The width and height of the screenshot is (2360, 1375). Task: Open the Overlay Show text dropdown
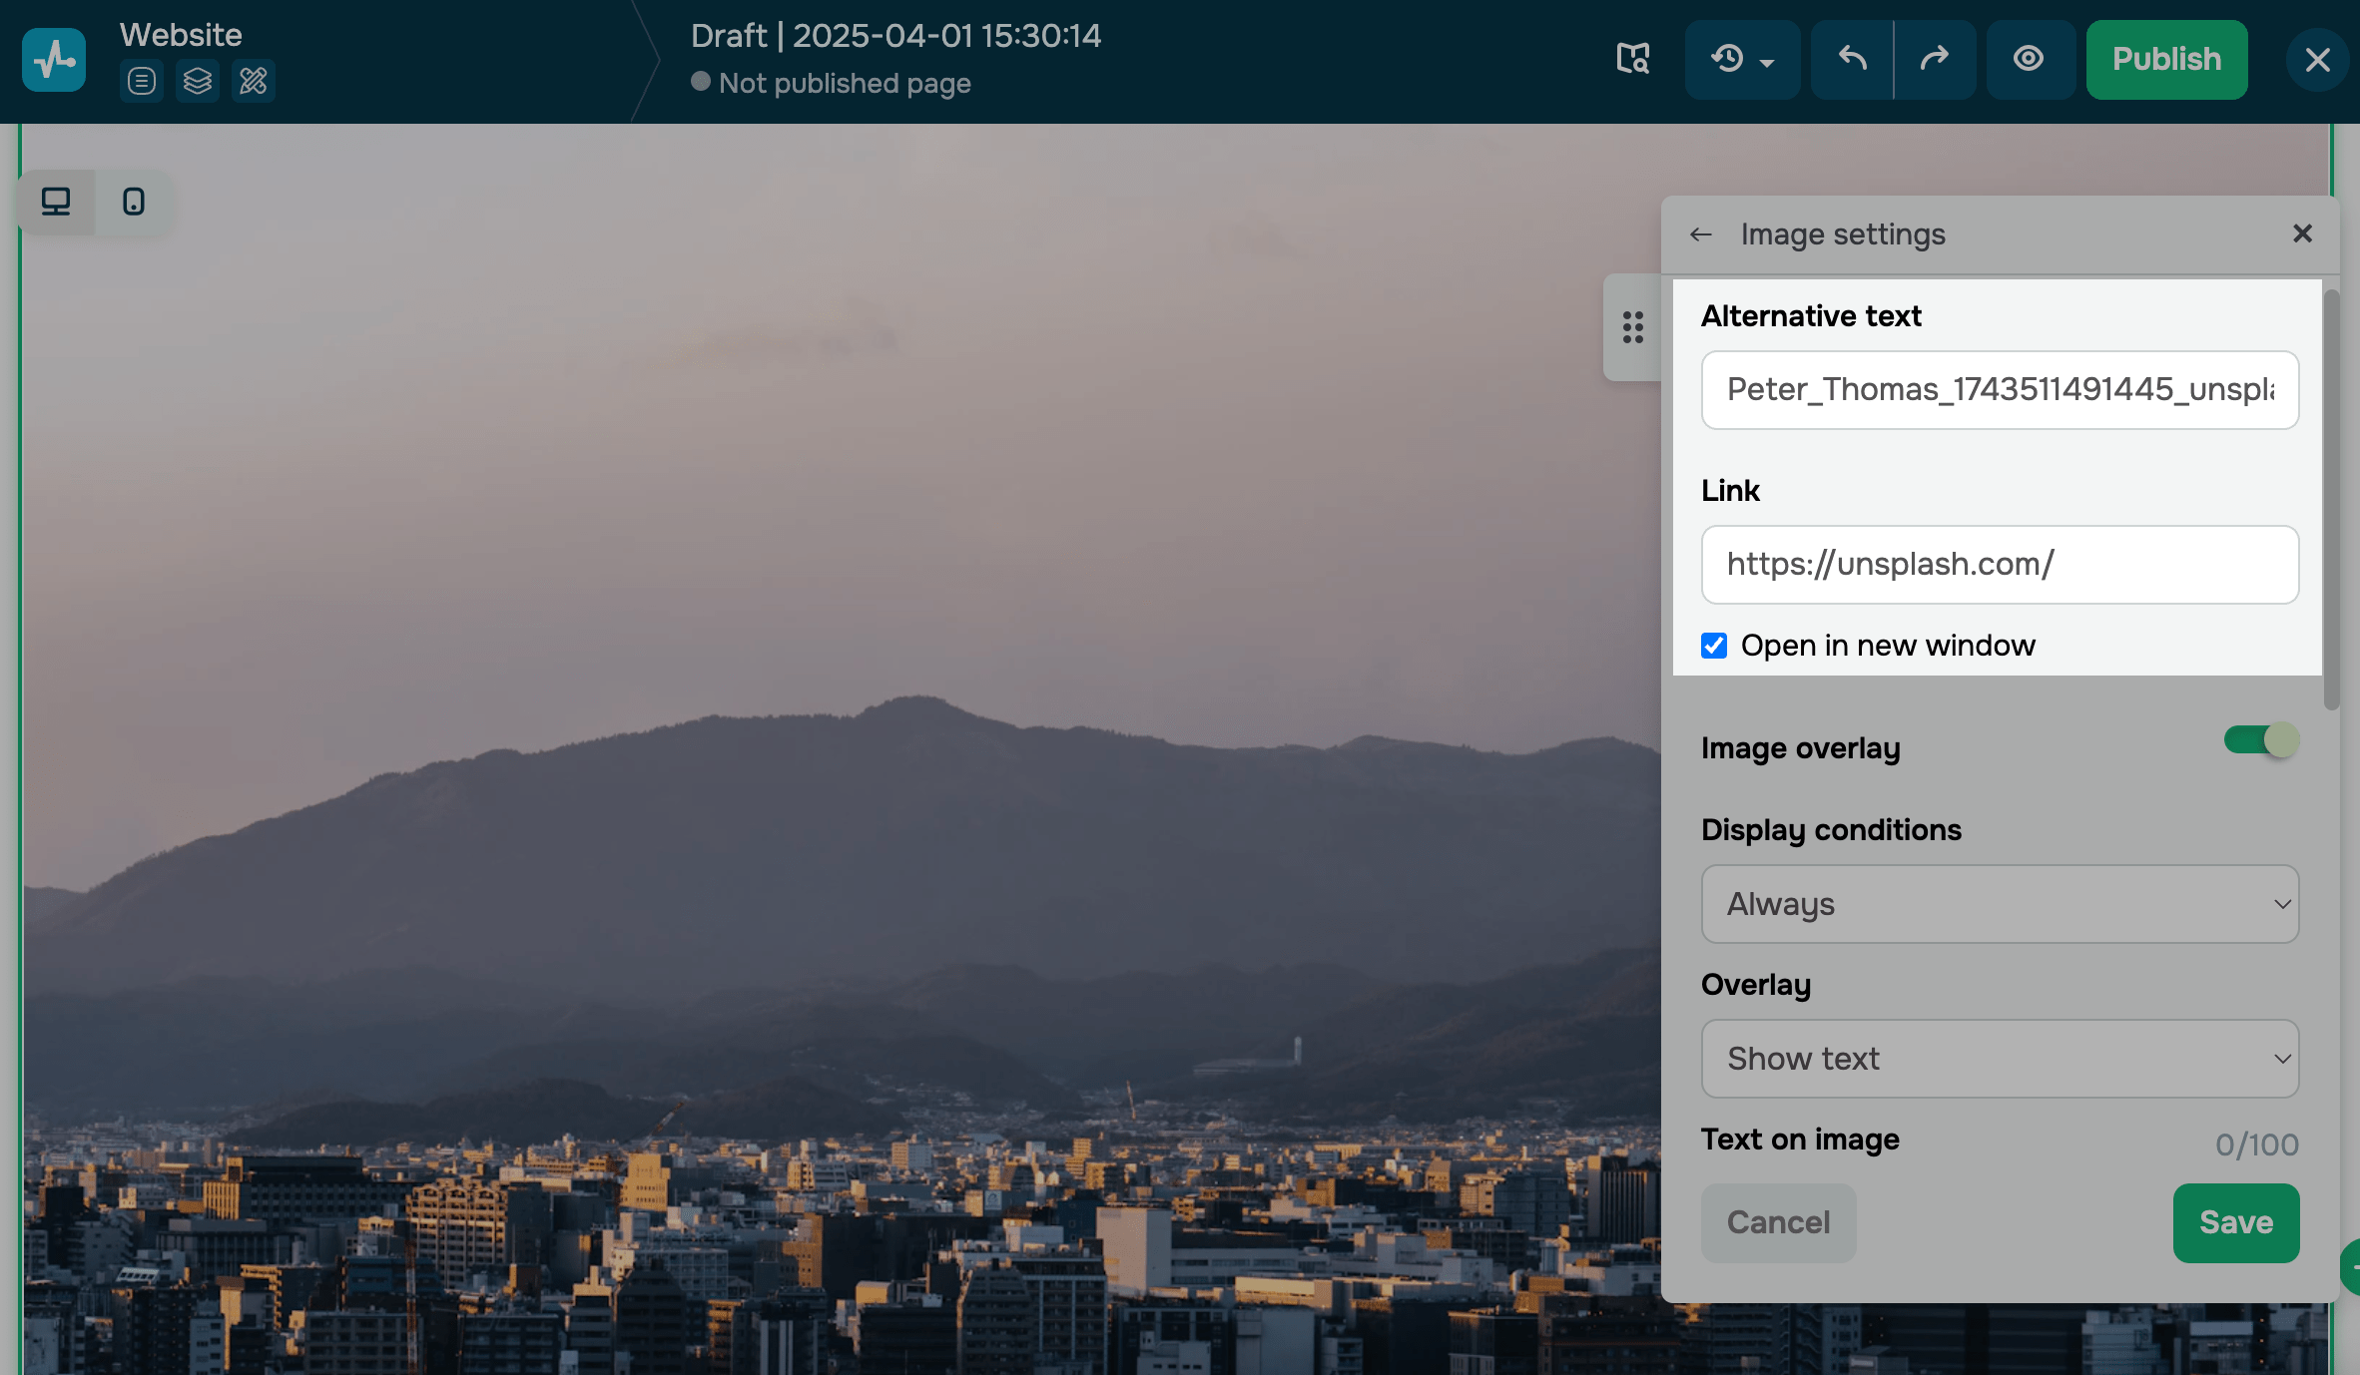pos(2000,1059)
